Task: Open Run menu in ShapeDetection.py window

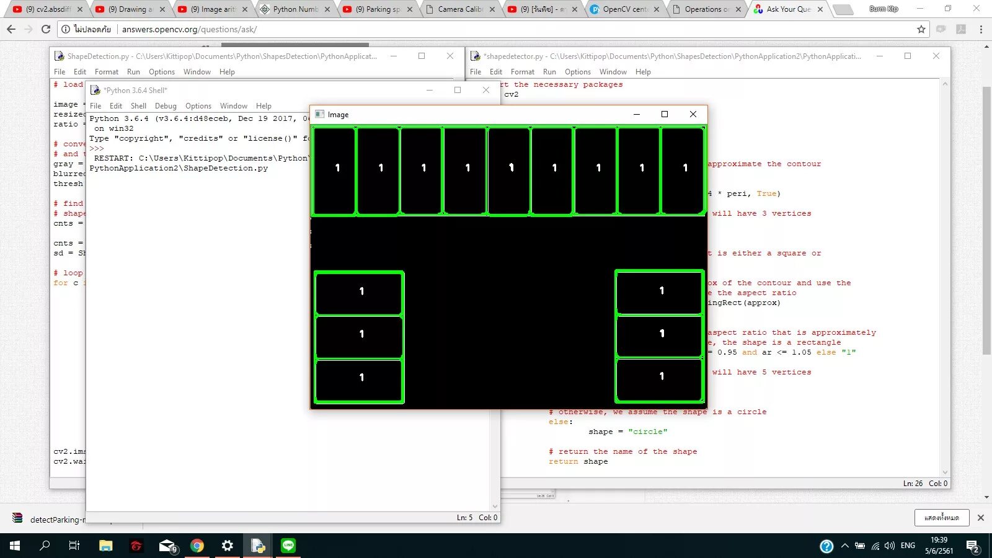Action: [133, 72]
